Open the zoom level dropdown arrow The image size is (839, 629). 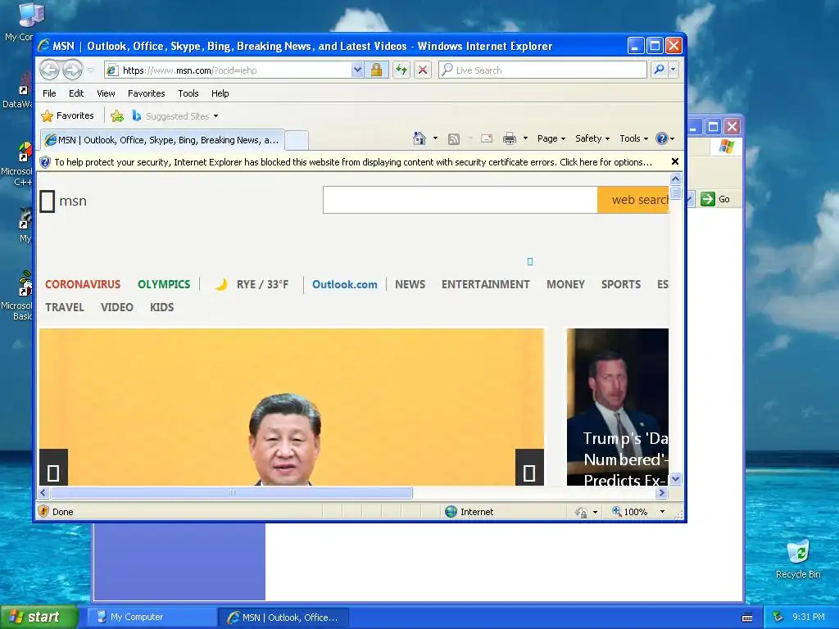662,512
